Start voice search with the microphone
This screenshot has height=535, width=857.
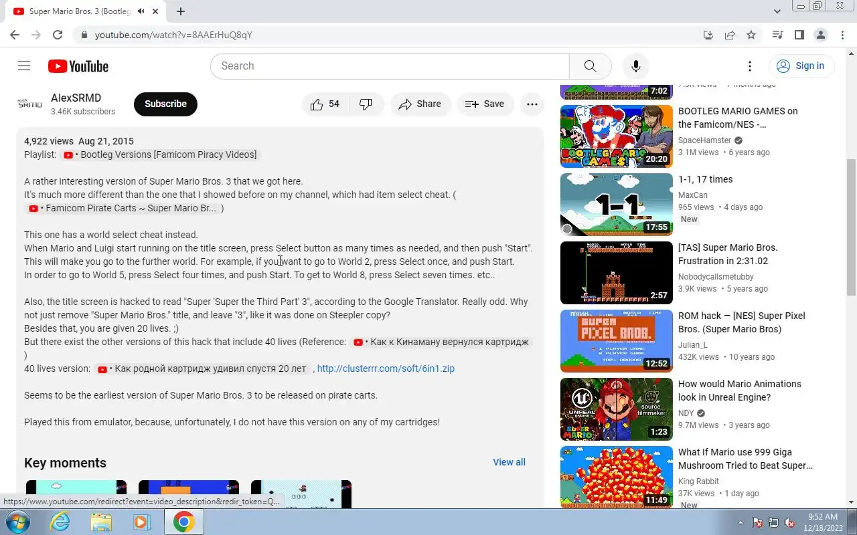tap(636, 66)
